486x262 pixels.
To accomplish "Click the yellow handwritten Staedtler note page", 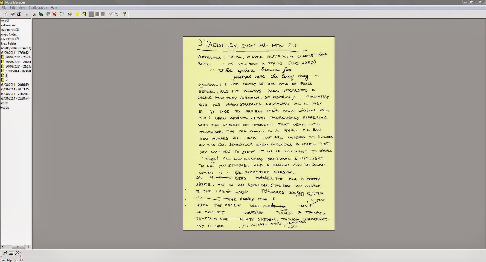I will 259,133.
